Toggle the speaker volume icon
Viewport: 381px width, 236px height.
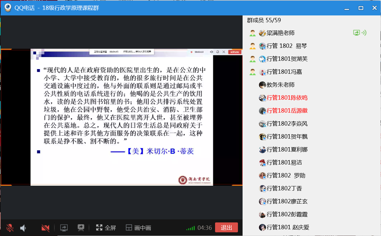pos(23,228)
